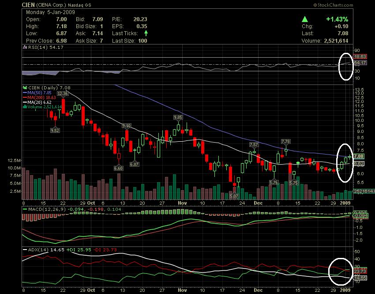Click the Prev Close value 6.98
The width and height of the screenshot is (375, 294).
[x=61, y=41]
